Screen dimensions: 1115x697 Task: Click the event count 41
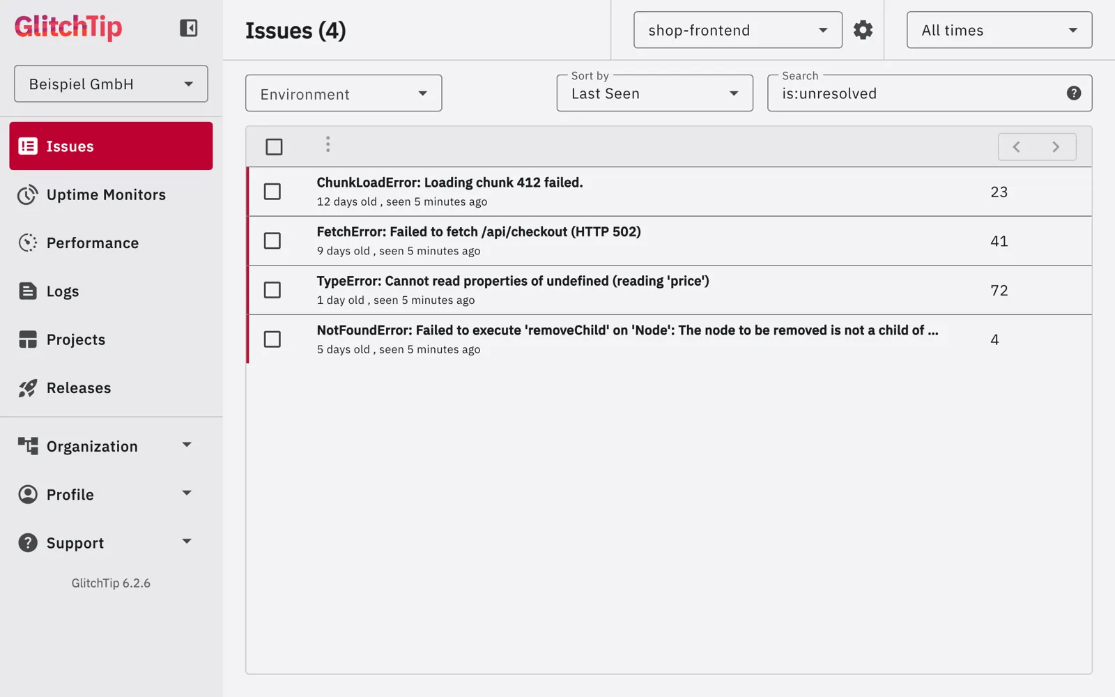[999, 241]
